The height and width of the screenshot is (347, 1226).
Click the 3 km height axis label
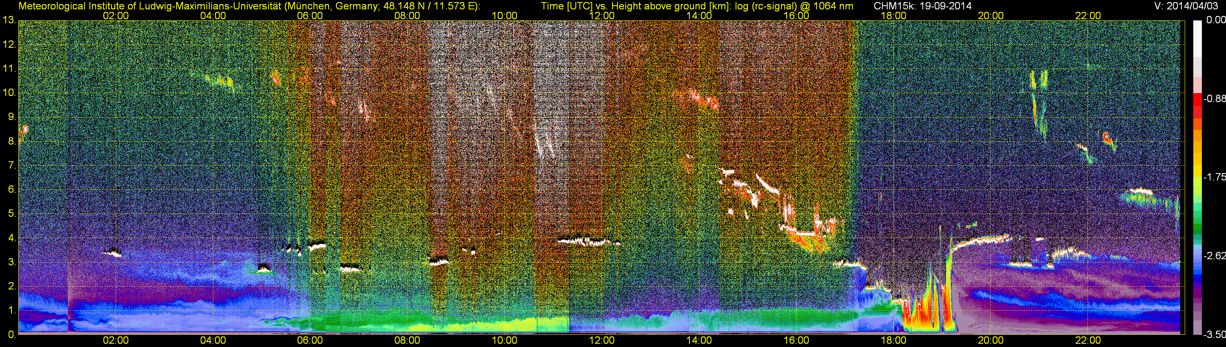pos(12,262)
